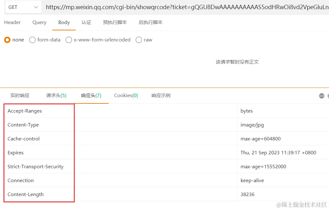Open the 实时响应 response tab

point(20,96)
